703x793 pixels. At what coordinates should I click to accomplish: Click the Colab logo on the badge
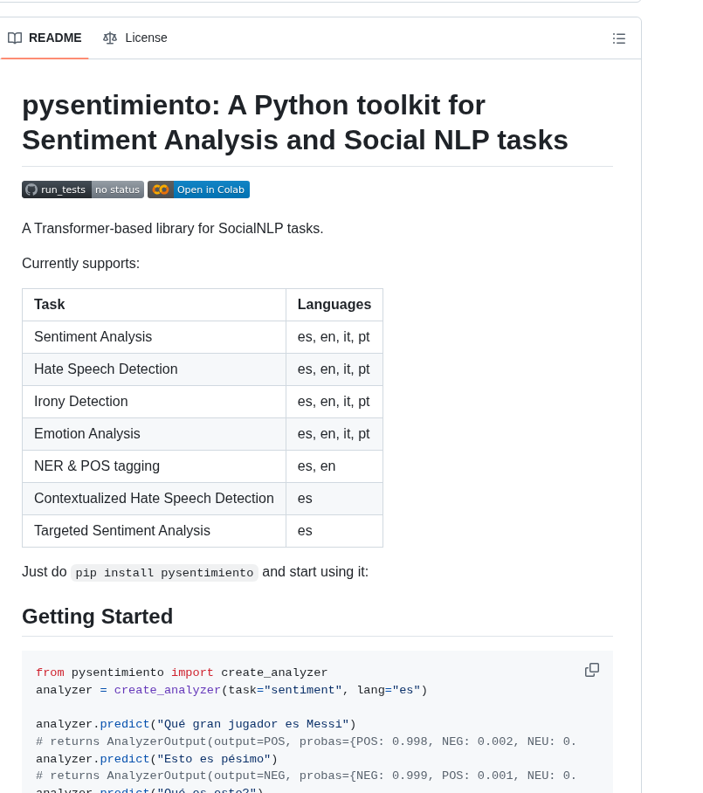161,190
